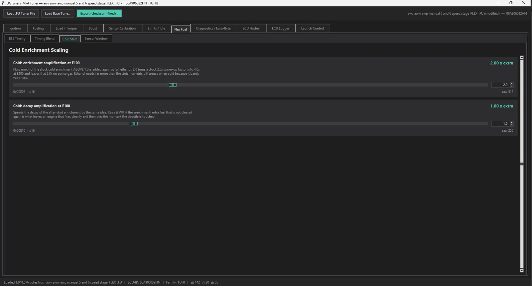
Task: Click the 'raw 256' value
Action: click(507, 131)
